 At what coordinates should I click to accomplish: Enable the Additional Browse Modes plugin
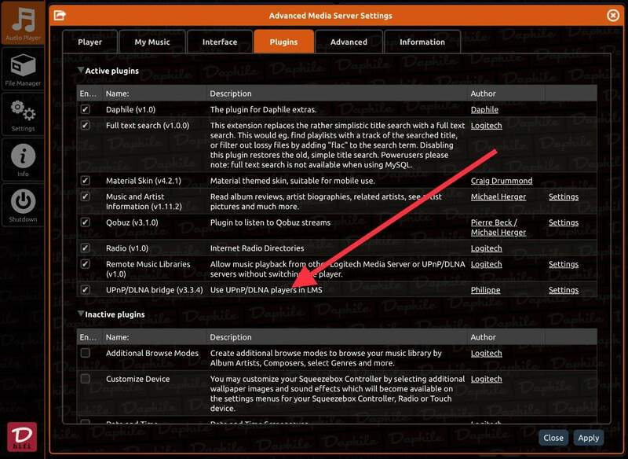[x=86, y=354]
